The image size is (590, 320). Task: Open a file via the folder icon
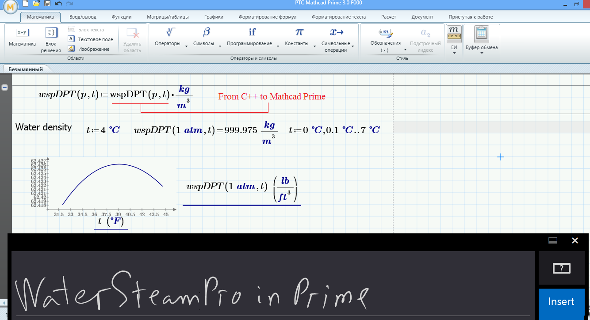tap(36, 4)
